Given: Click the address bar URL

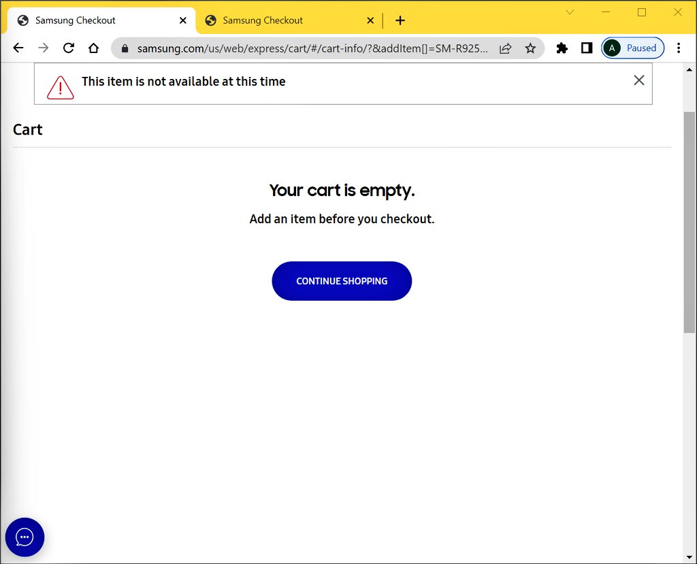Looking at the screenshot, I should pyautogui.click(x=312, y=48).
